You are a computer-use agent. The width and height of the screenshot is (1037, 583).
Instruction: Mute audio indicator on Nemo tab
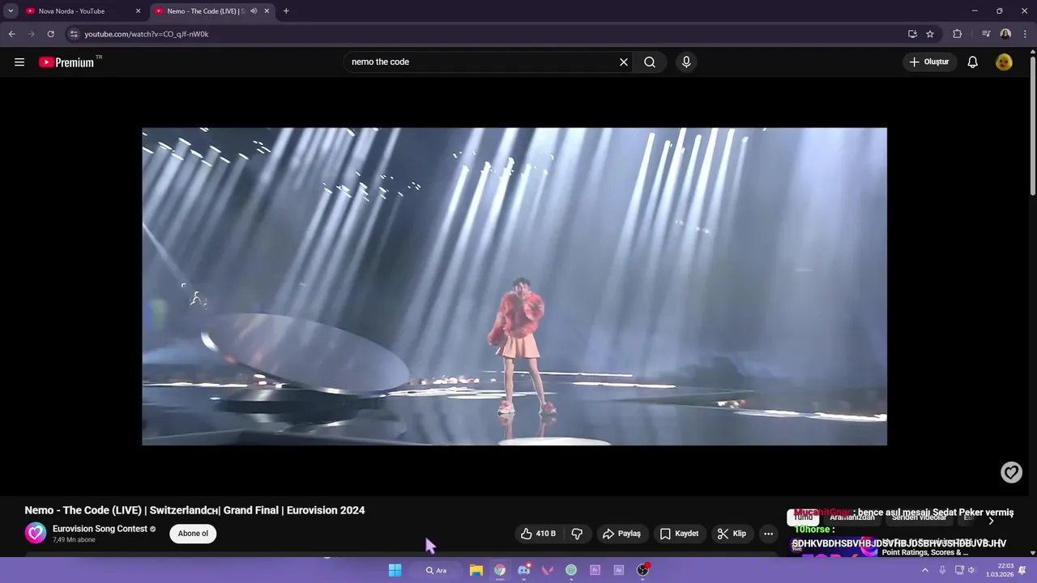(x=254, y=11)
